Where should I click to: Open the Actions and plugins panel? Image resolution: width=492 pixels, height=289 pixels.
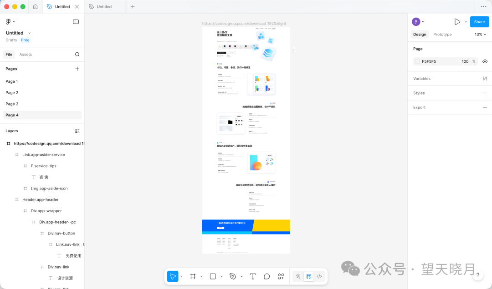click(281, 276)
